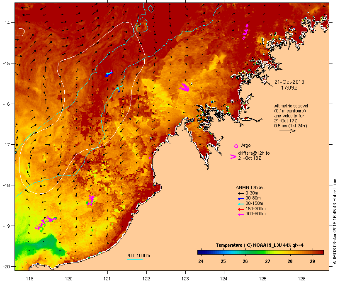Click the large magenta drifter arrow near 123E
The width and height of the screenshot is (340, 282).
point(185,87)
